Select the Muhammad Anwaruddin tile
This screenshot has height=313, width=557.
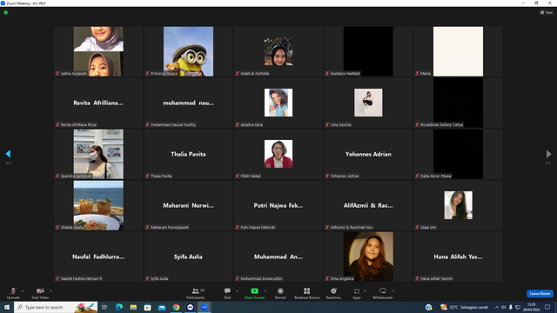point(278,256)
